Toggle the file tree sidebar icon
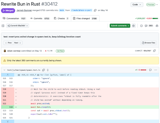Viewport: 160px width, 123px height. 3,26
